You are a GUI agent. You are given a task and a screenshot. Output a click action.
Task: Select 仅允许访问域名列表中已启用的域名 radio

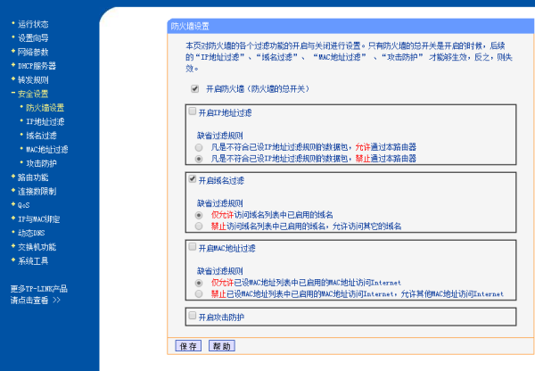pyautogui.click(x=199, y=215)
